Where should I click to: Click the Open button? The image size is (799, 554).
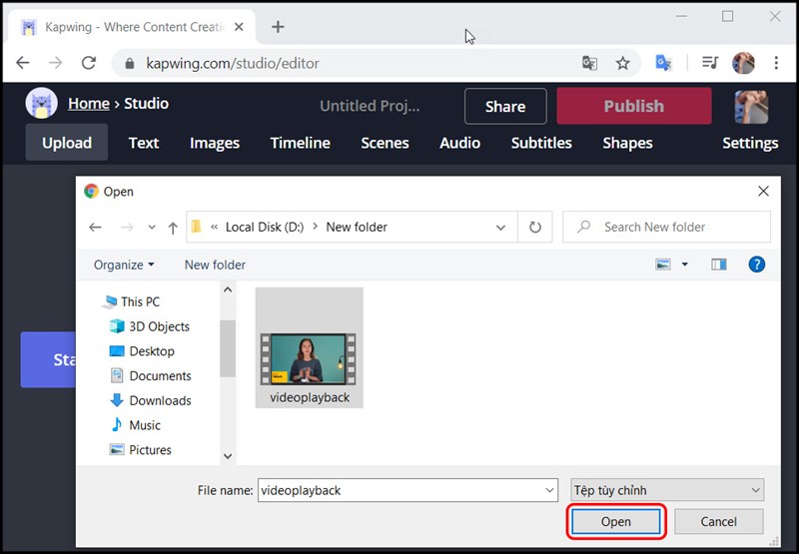615,521
